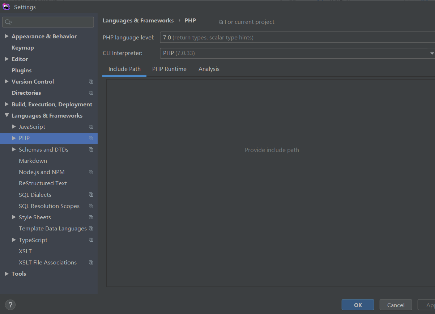Click the copy icon before For current project

221,22
